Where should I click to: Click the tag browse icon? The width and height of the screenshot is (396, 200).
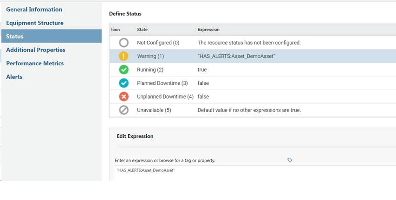(x=290, y=160)
